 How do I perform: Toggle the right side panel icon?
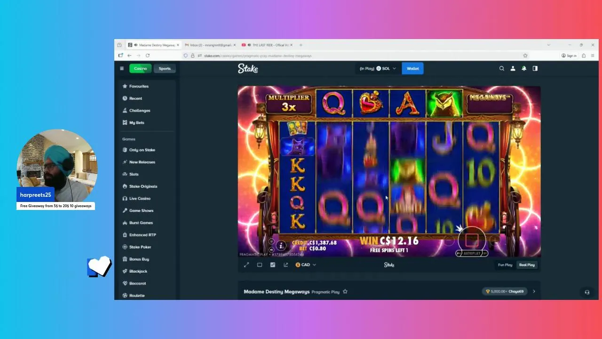point(535,68)
